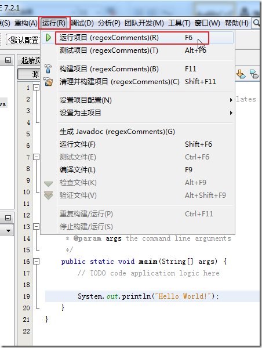
Task: Collapse the code fold at line 1
Action: (36, 87)
